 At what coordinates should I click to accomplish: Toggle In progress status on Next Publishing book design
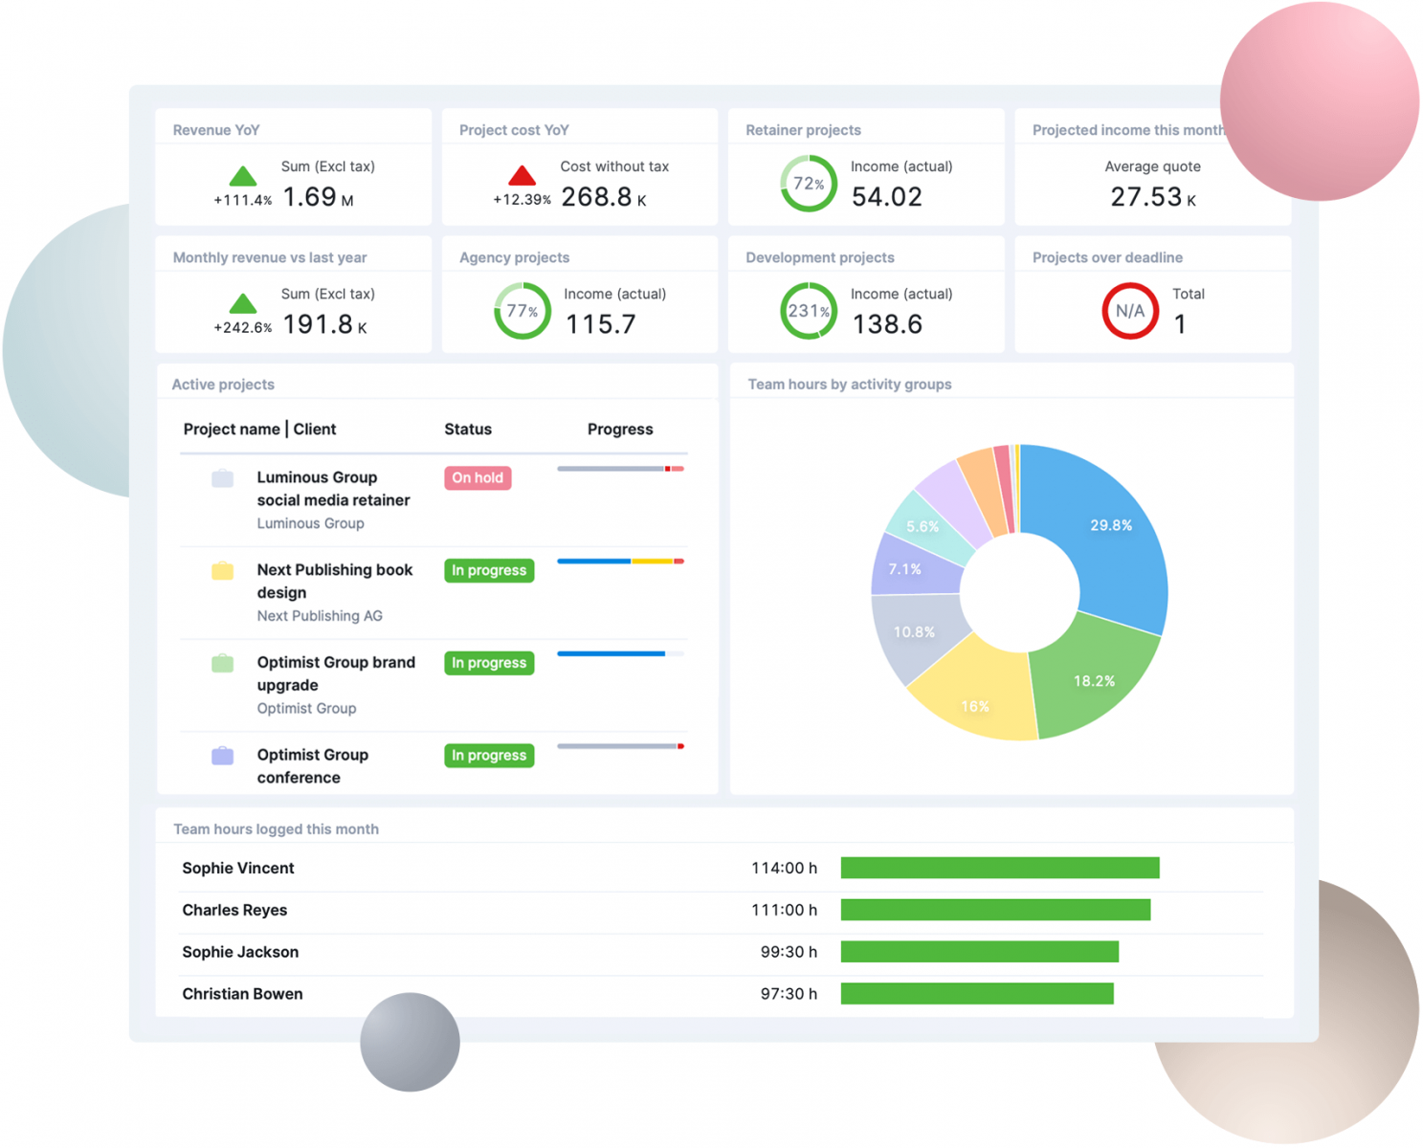click(489, 571)
